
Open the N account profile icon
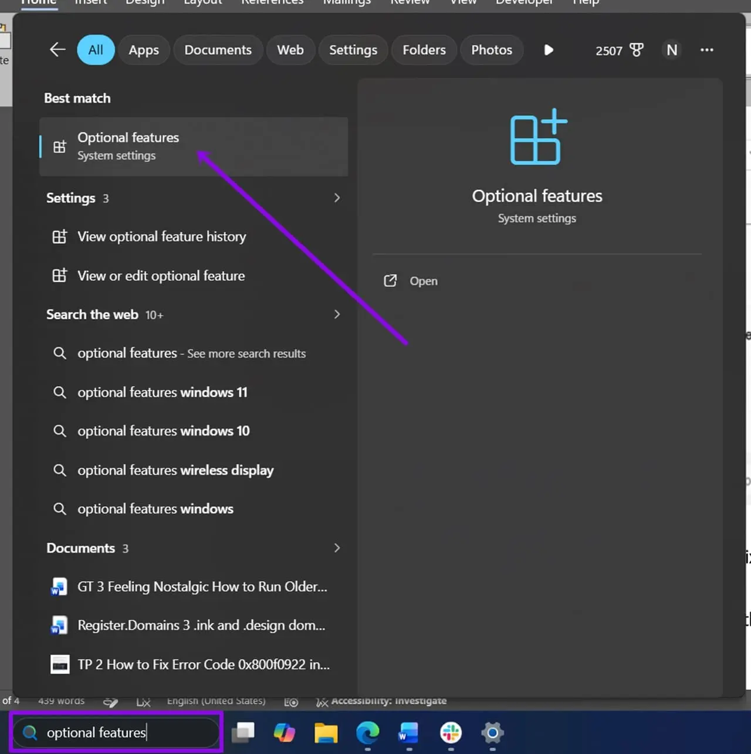[x=672, y=50]
